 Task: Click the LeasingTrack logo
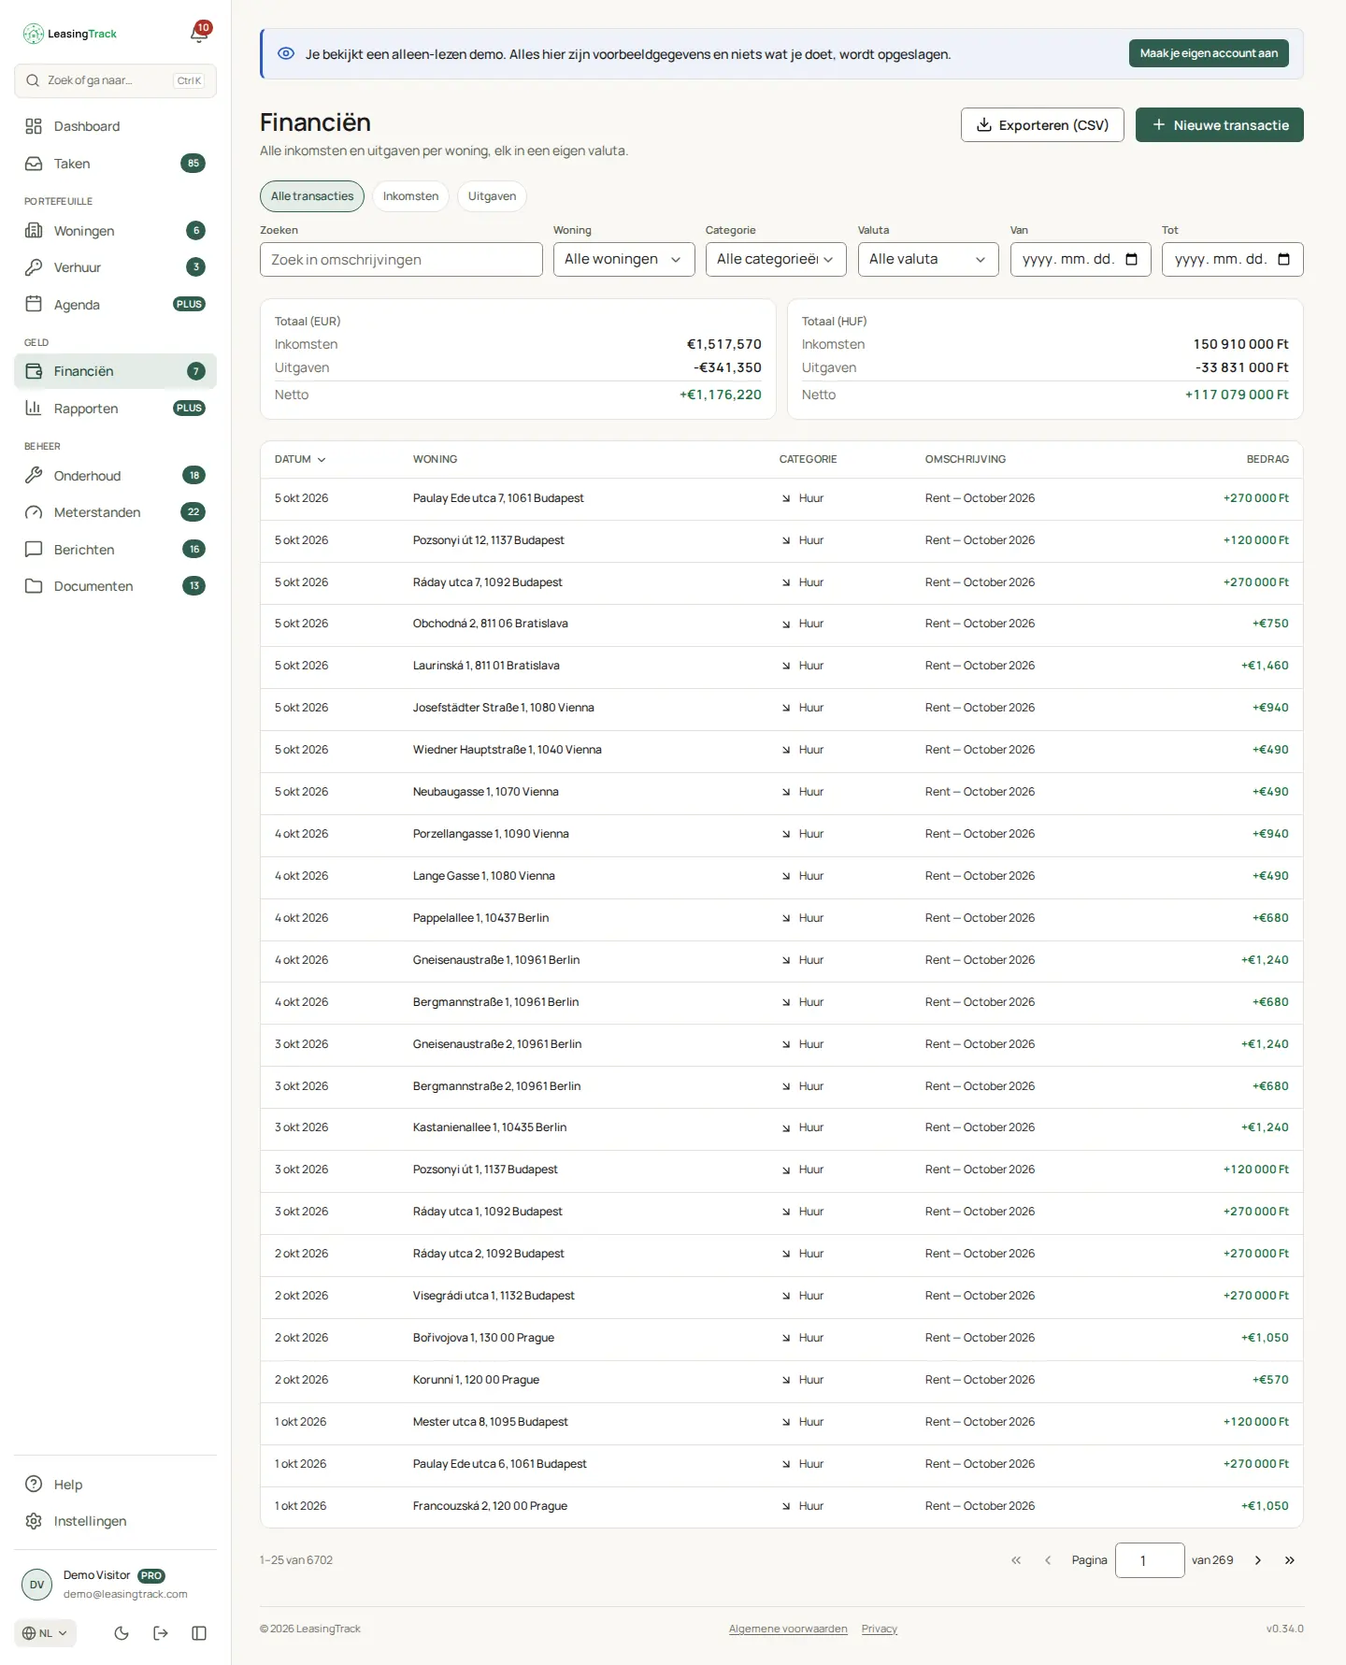click(x=70, y=34)
